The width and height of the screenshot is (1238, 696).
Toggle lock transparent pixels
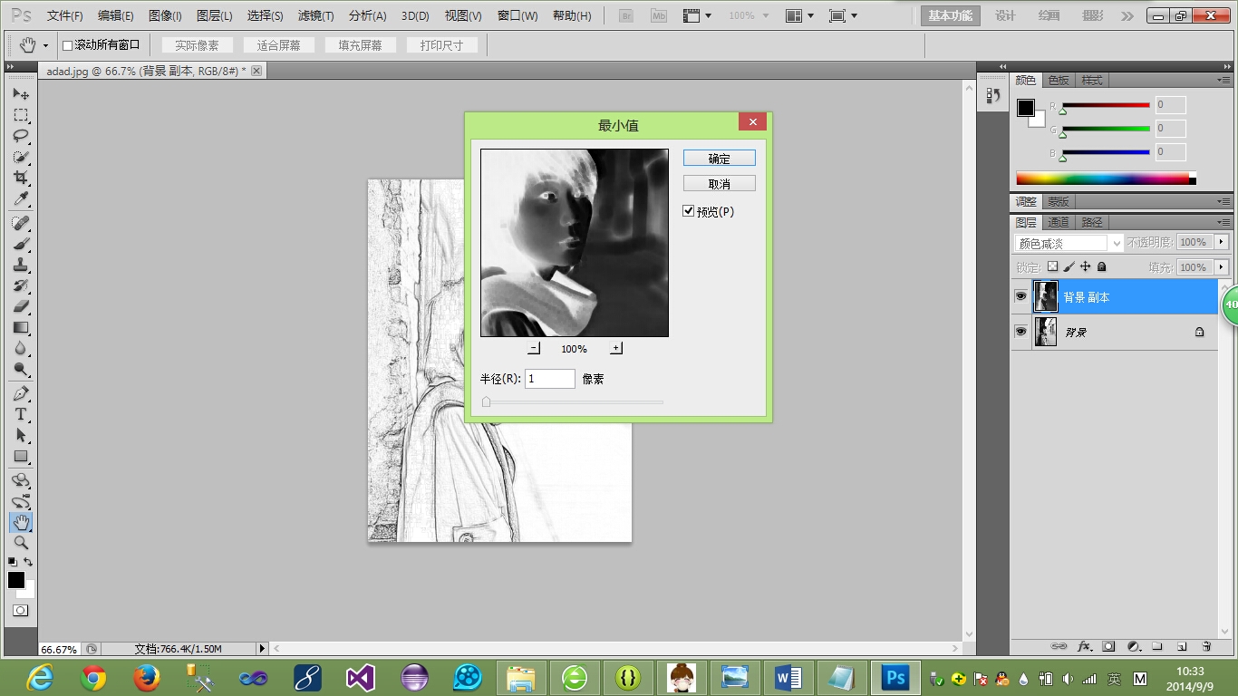point(1052,267)
